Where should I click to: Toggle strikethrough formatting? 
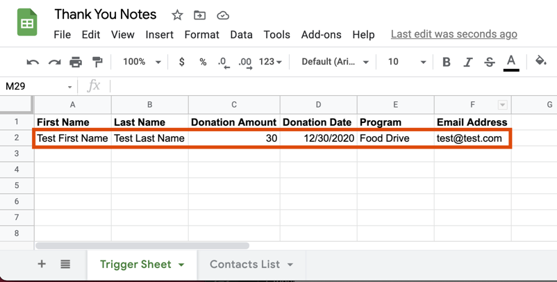(490, 62)
